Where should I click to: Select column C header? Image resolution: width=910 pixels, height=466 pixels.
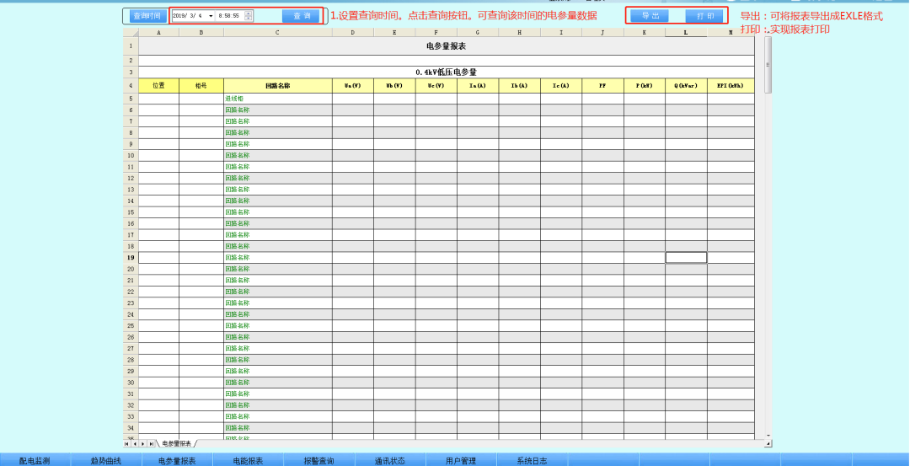point(277,33)
